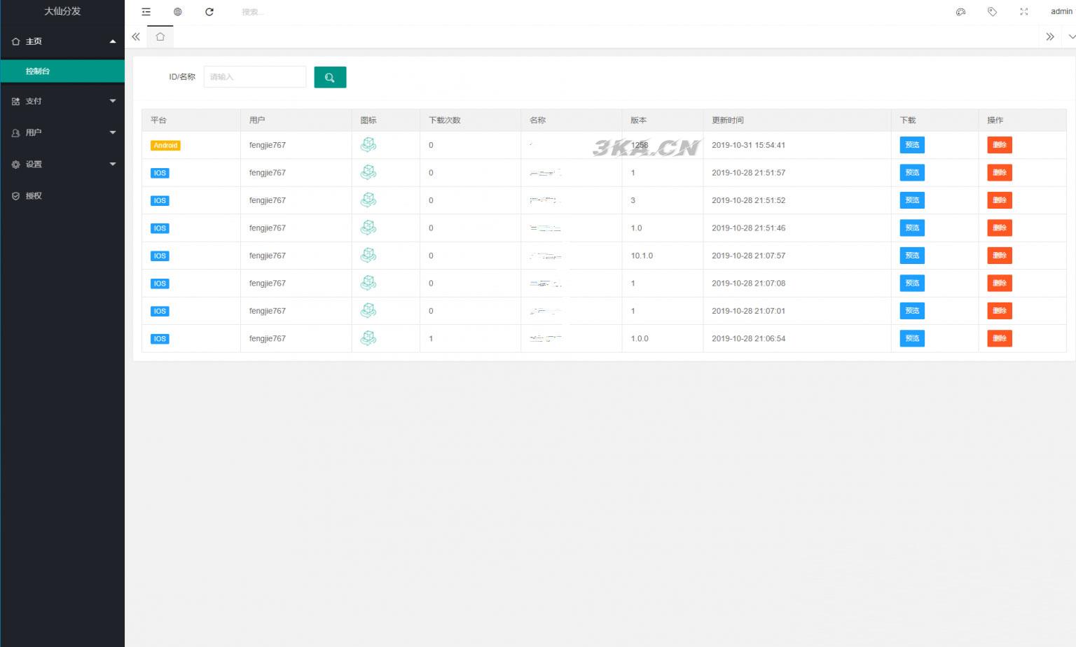Screen dimensions: 1076x647
Task: Select 控制台 in the sidebar
Action: point(62,71)
